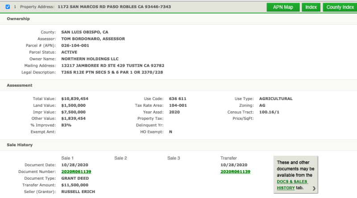Click the Transfer document date 10/28/2020
The width and height of the screenshot is (357, 198).
coord(234,165)
